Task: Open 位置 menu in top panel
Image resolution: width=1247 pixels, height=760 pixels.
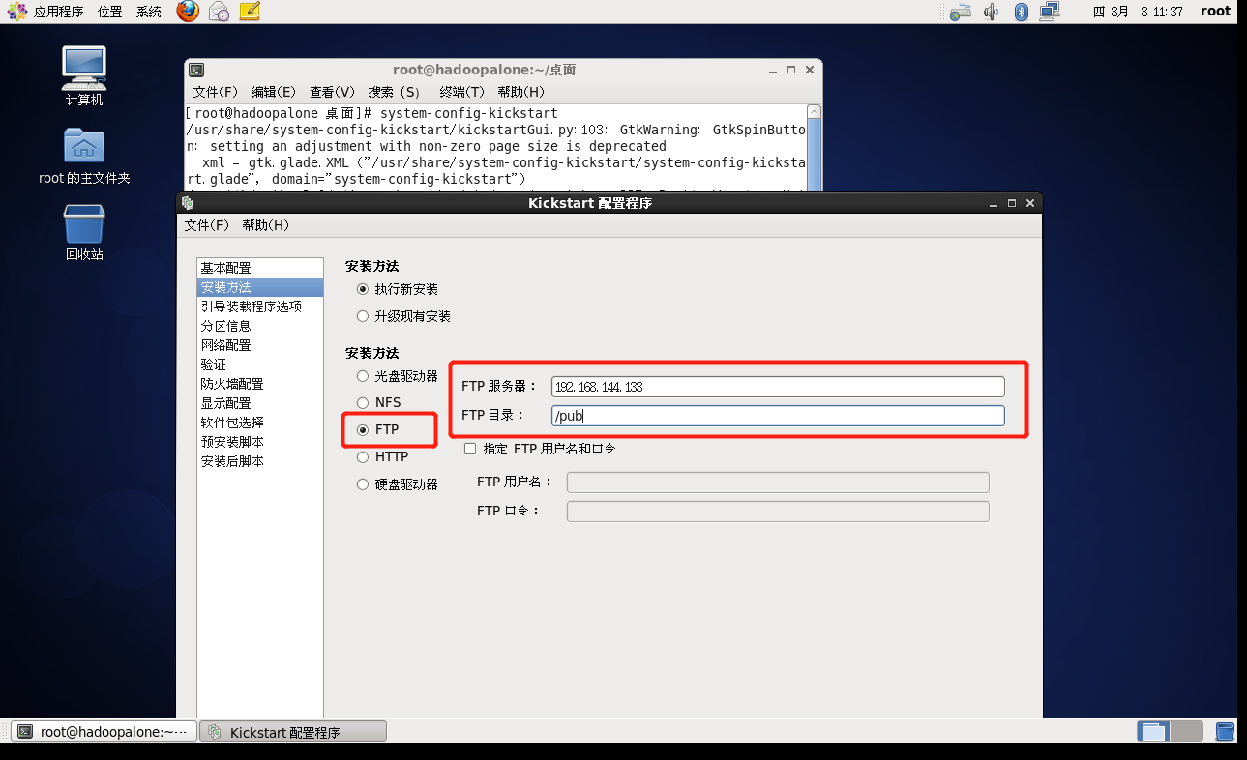Action: 109,12
